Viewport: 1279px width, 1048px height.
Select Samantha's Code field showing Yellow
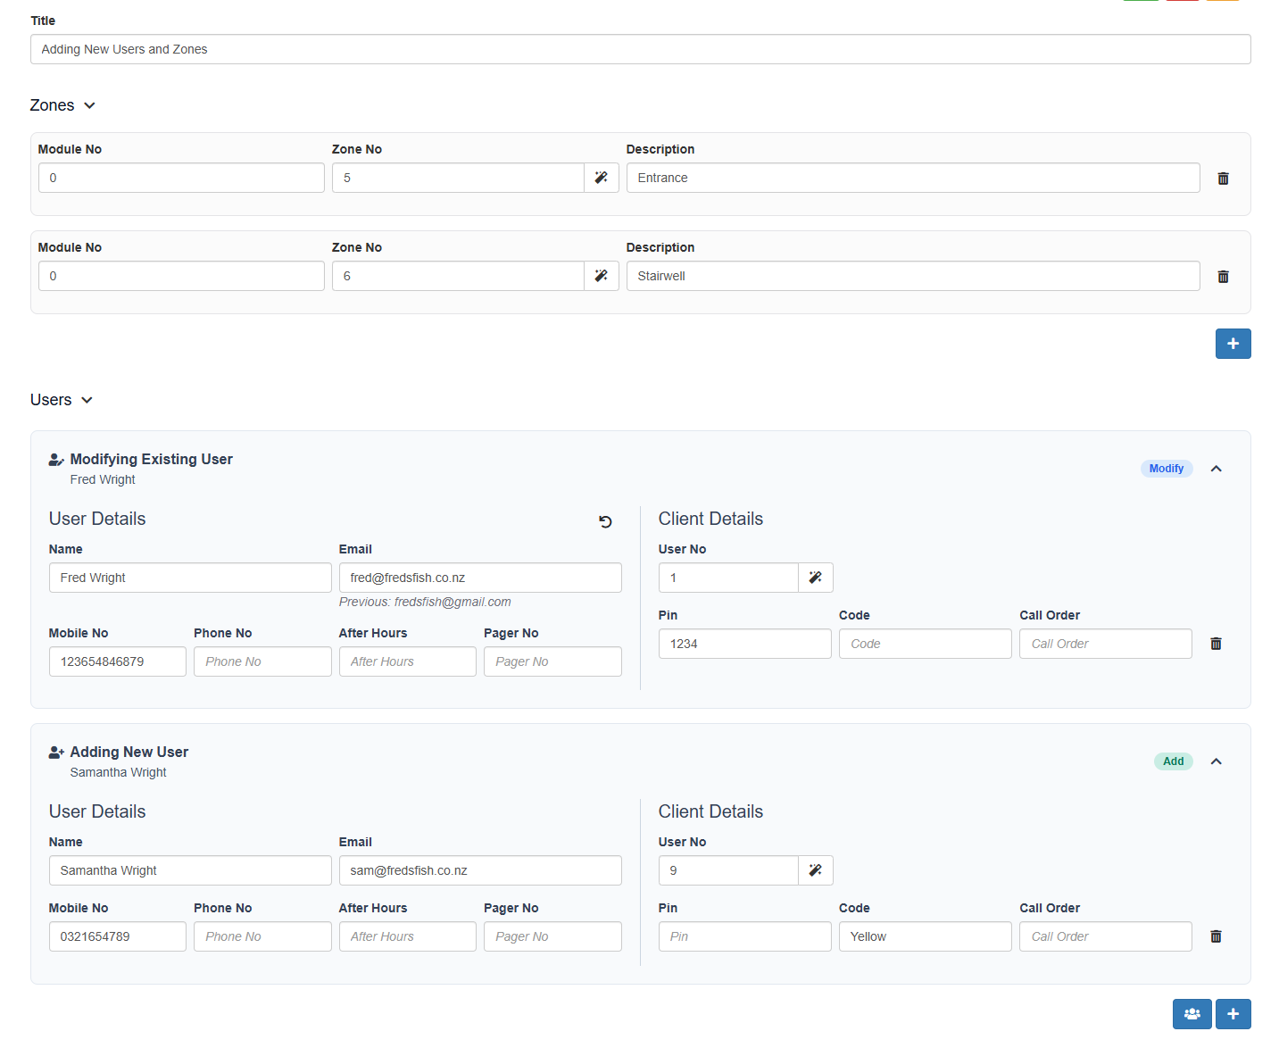(x=925, y=936)
